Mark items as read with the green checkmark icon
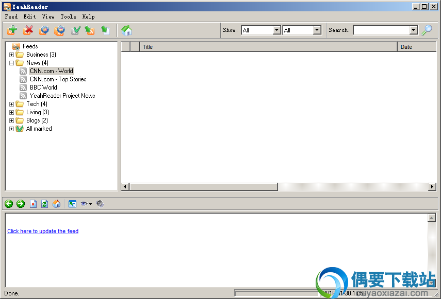This screenshot has width=441, height=299. pos(75,30)
